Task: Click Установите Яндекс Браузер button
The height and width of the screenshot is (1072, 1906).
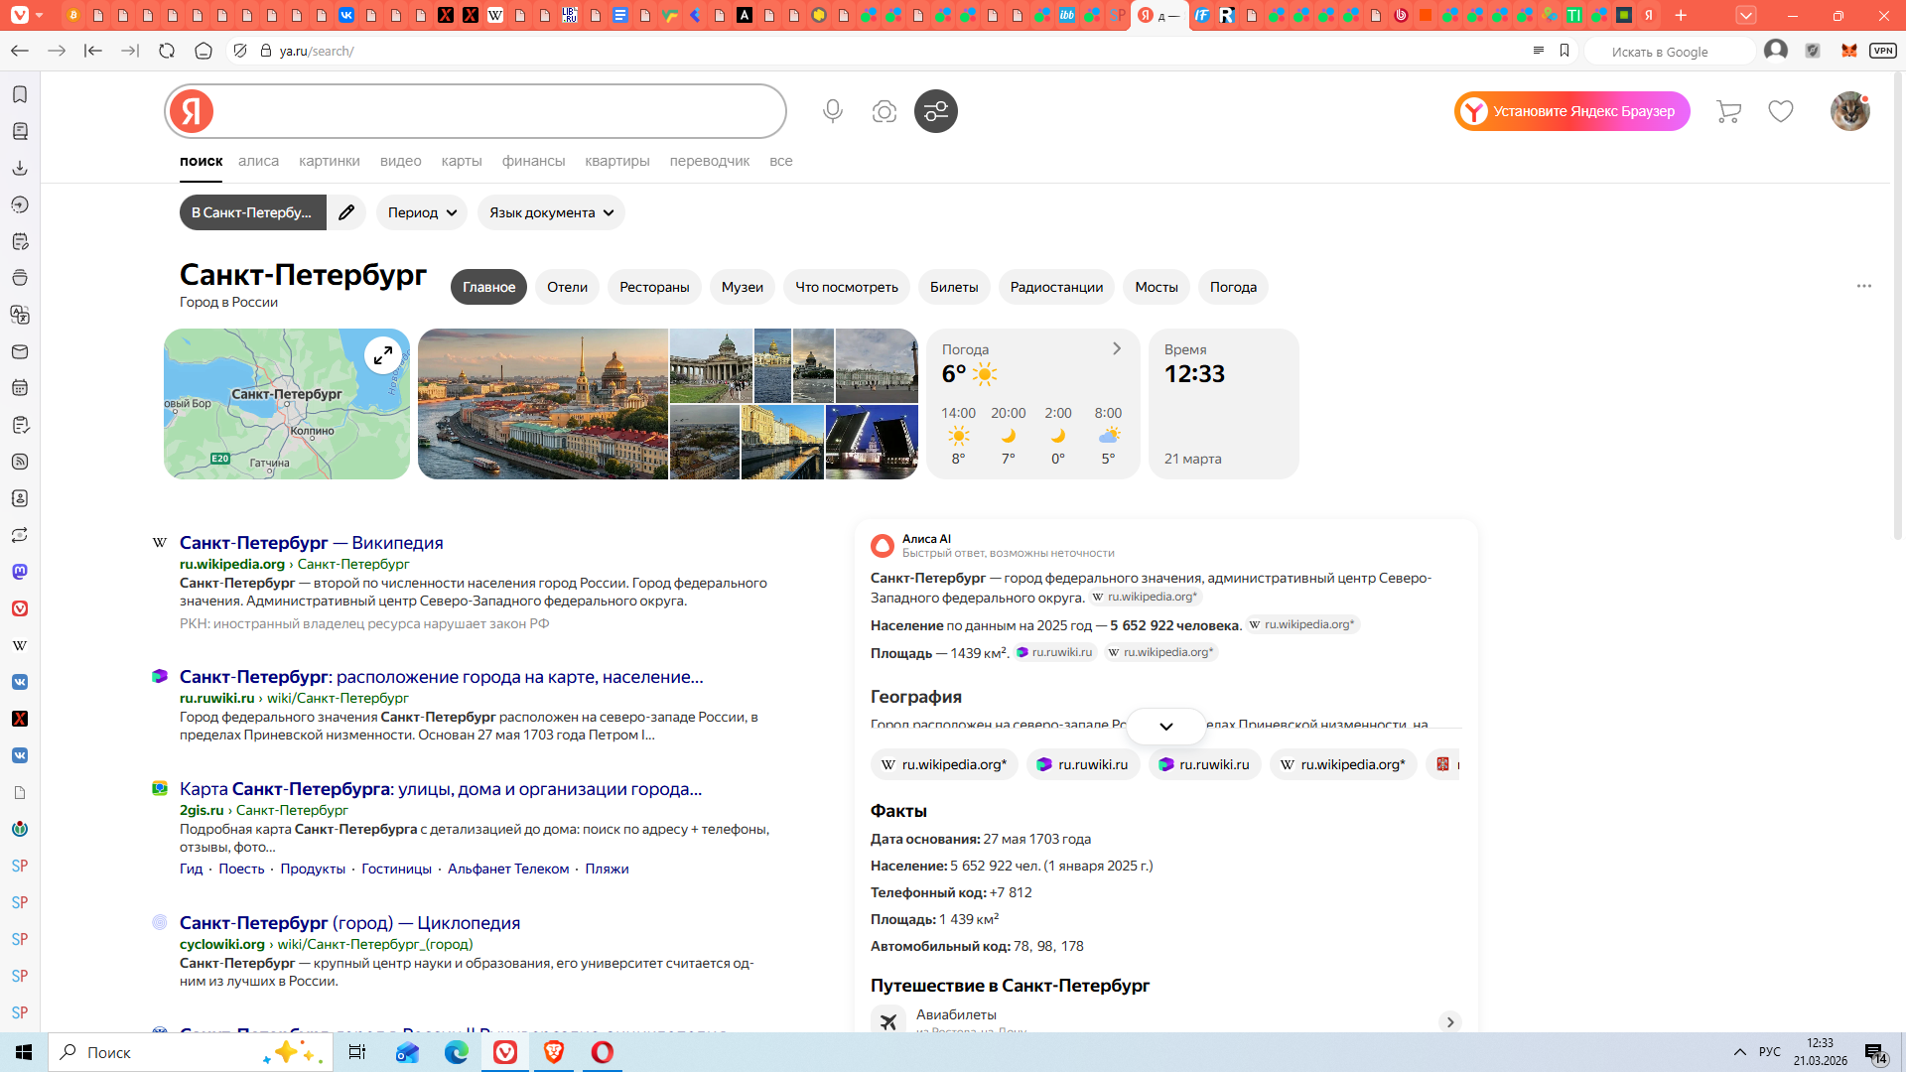Action: point(1572,111)
